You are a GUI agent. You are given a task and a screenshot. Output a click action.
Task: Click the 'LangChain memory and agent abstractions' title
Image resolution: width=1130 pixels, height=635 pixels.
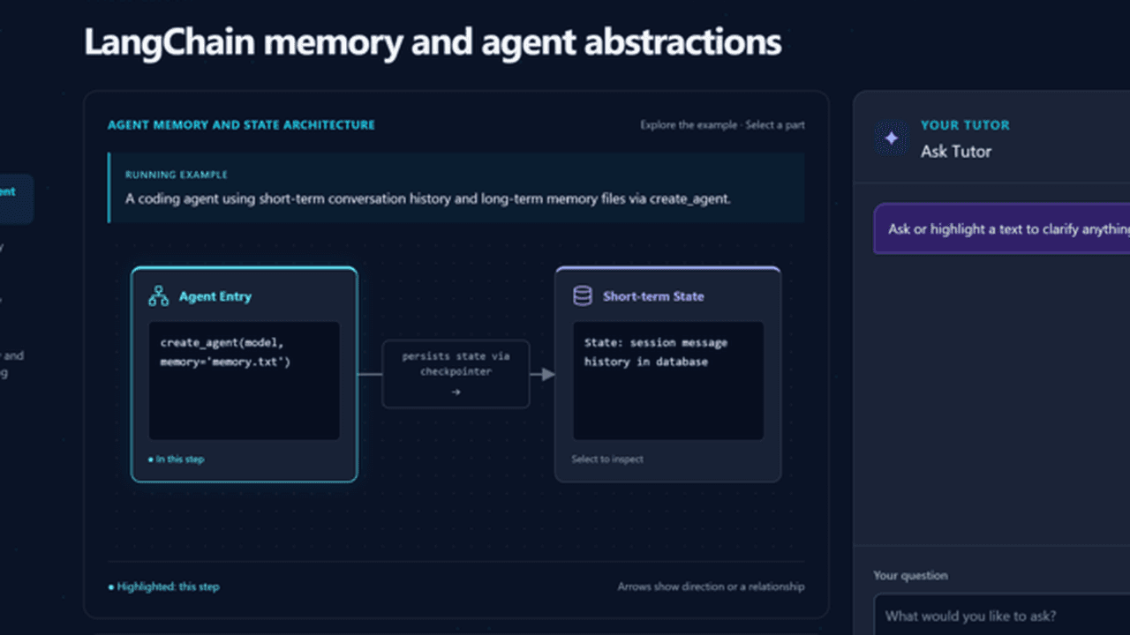(x=433, y=42)
